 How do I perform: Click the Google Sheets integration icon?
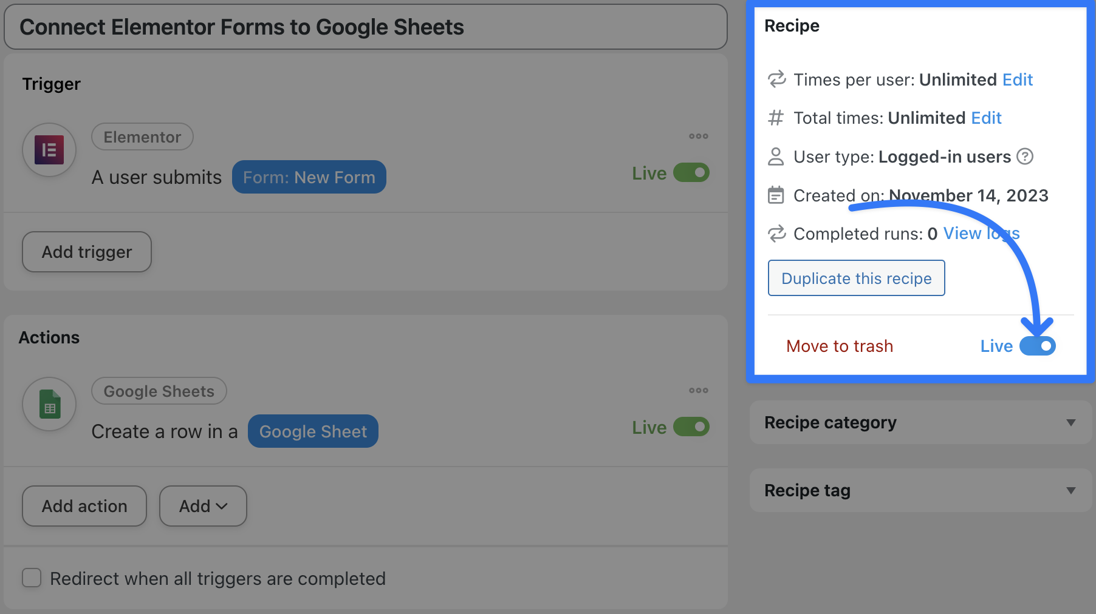pos(49,404)
